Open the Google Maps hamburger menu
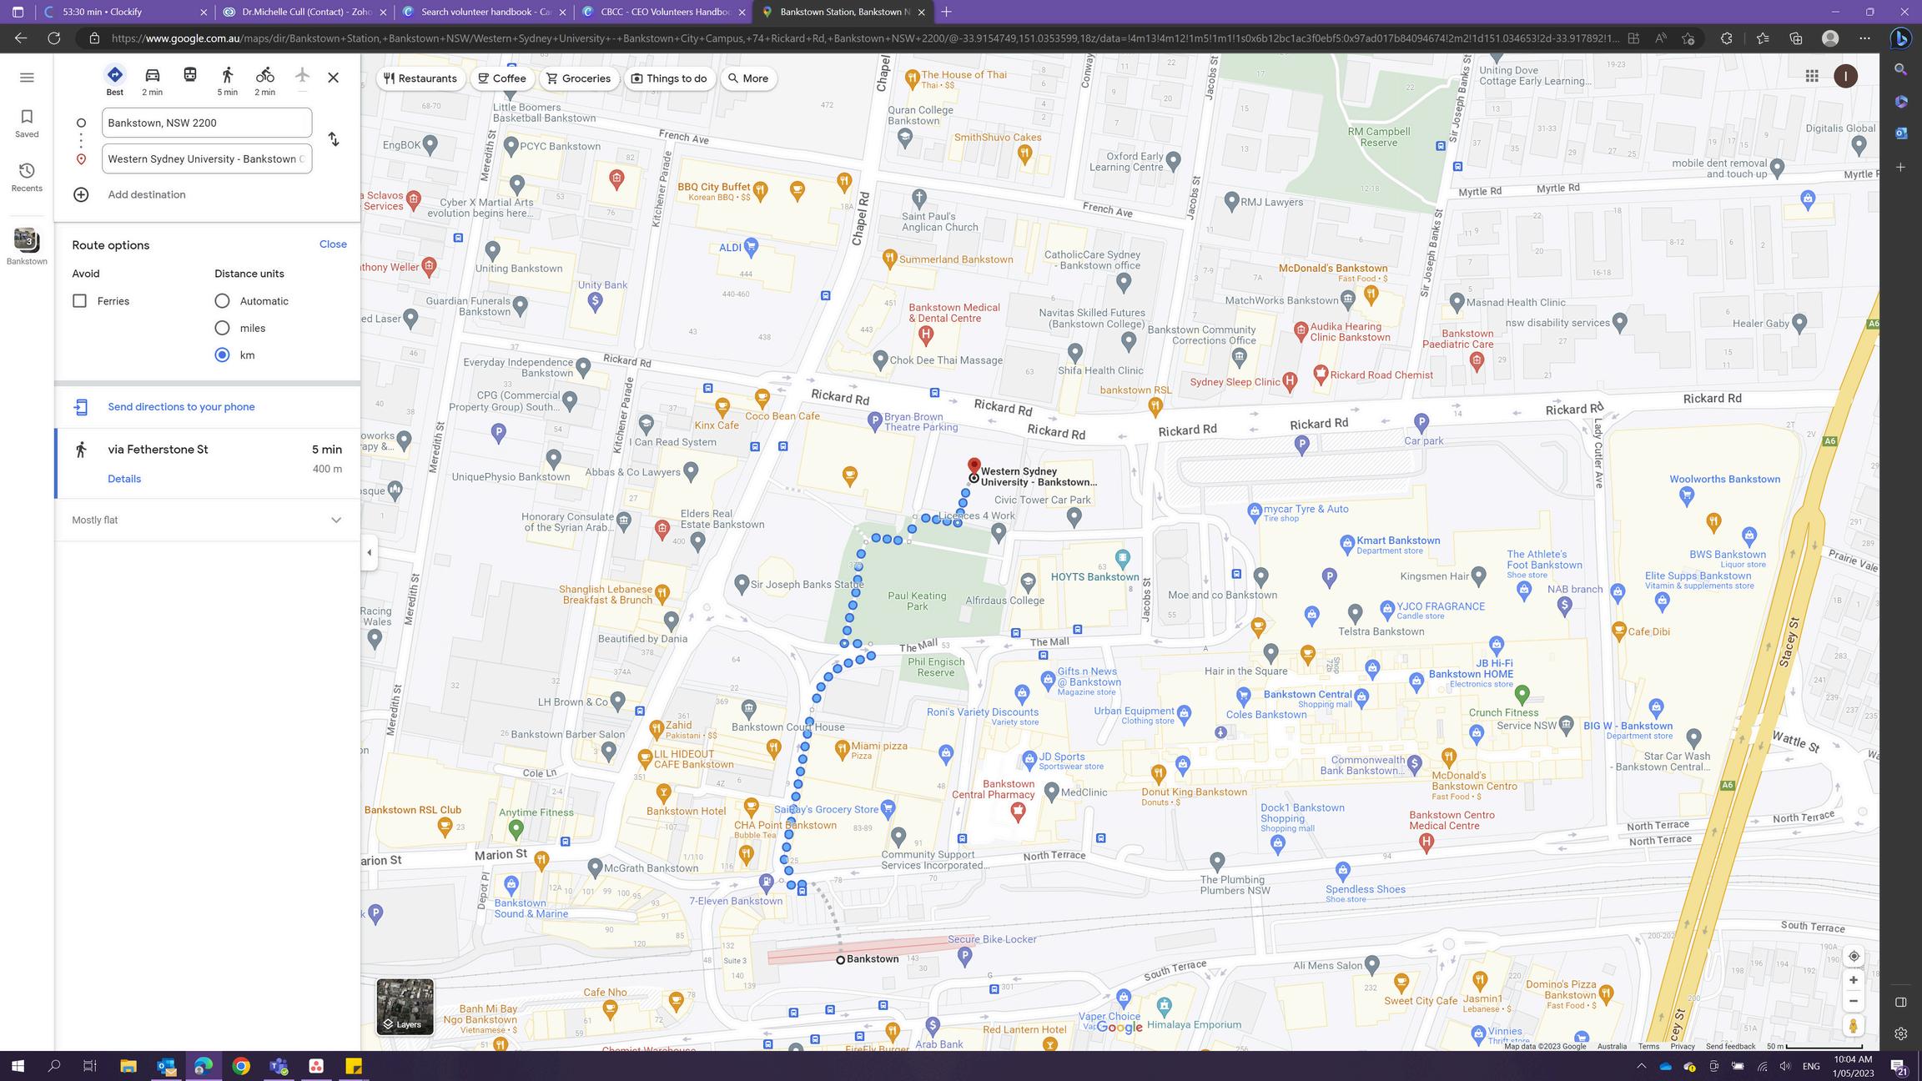The height and width of the screenshot is (1081, 1922). 27,78
